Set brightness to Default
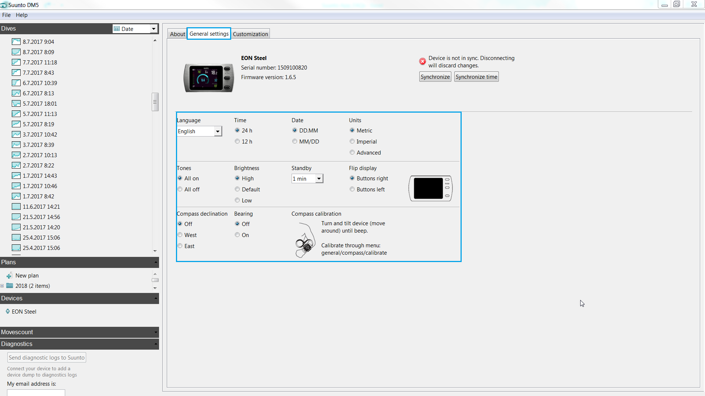Viewport: 705px width, 396px height. [237, 189]
